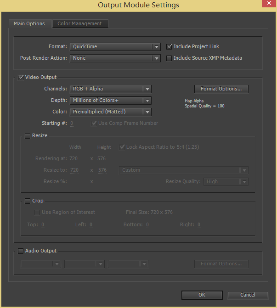Click the Hap Alpha codec text
This screenshot has height=308, width=277.
pos(194,101)
